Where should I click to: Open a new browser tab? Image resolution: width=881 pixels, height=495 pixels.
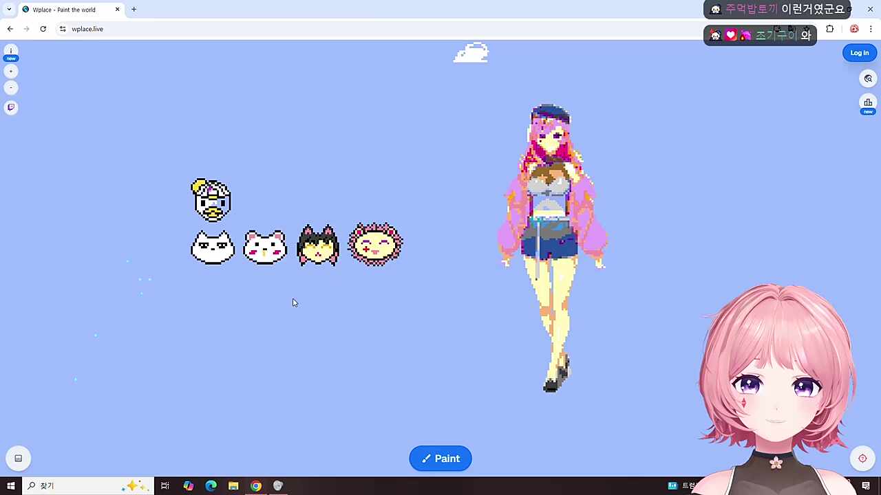(x=134, y=10)
